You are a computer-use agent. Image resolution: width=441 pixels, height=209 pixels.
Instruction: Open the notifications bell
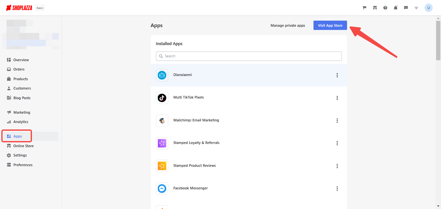395,8
